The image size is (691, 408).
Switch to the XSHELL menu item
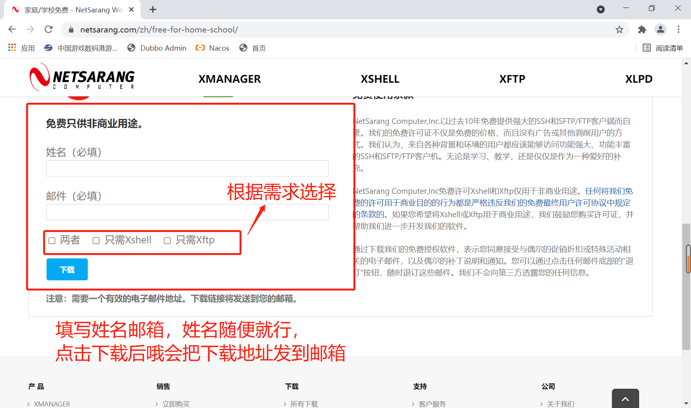380,79
